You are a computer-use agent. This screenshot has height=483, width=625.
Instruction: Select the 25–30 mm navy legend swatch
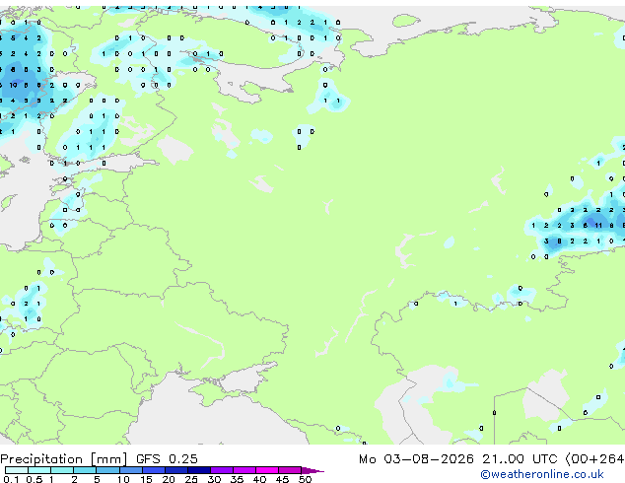(199, 470)
